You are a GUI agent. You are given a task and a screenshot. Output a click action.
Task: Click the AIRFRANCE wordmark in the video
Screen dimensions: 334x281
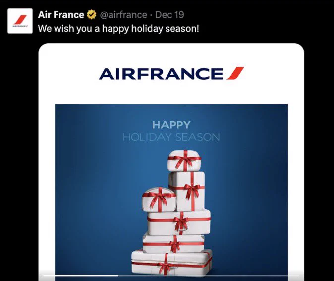(161, 74)
